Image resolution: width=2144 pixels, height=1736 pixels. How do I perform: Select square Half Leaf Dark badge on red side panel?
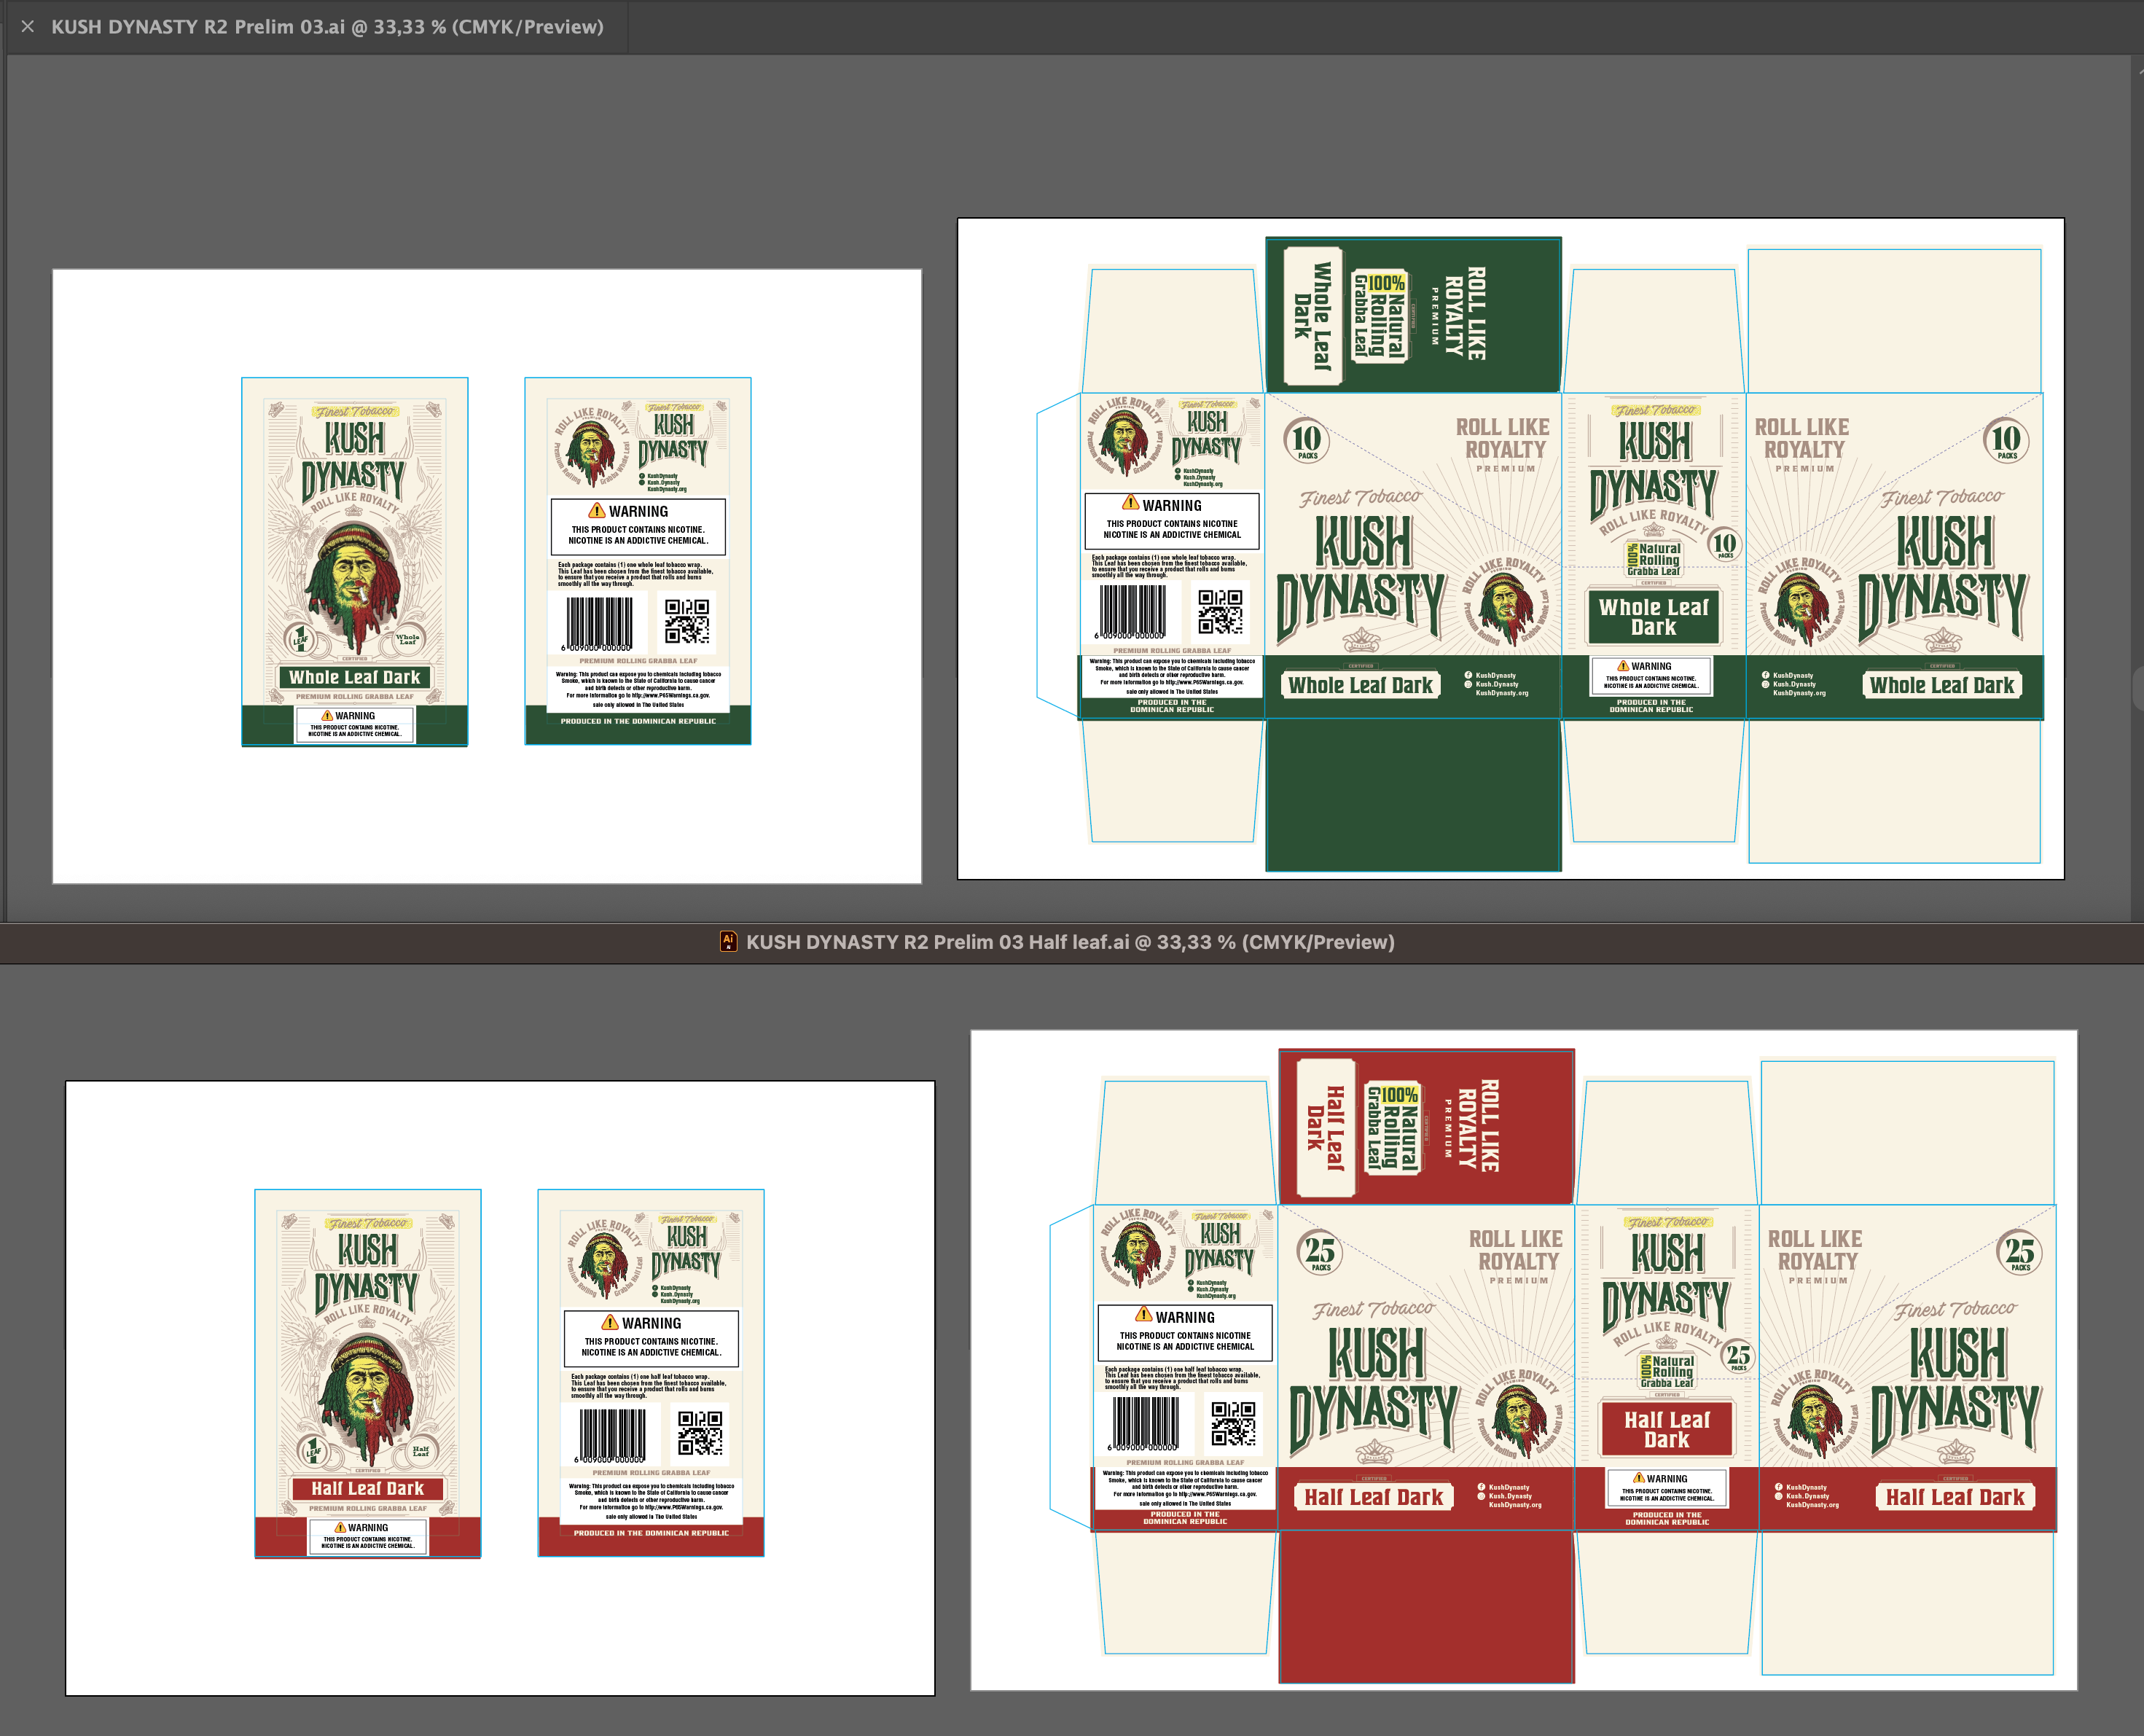point(1666,1429)
